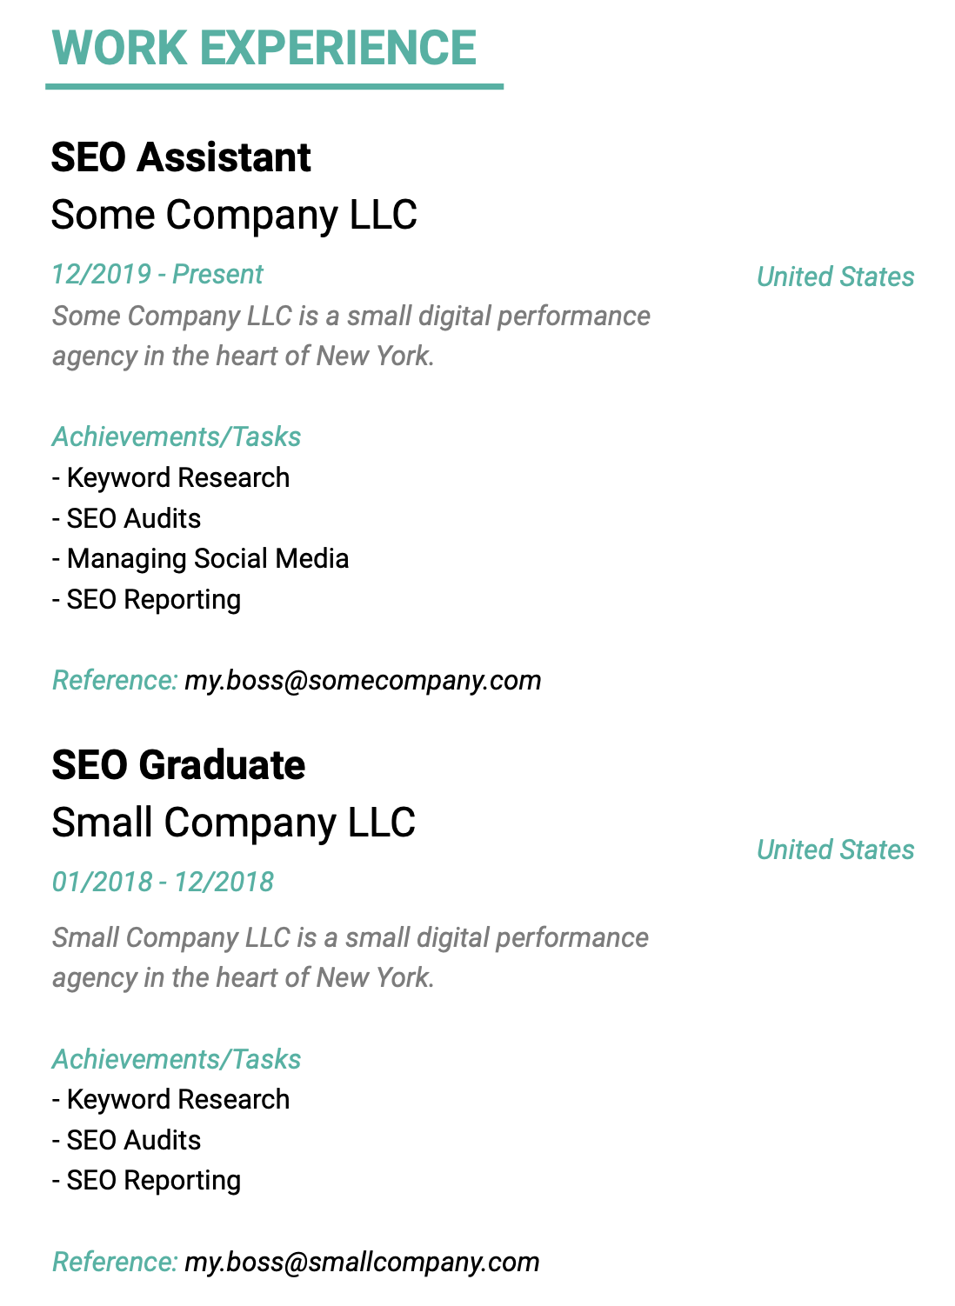Open the my.boss@somecompany.com email link
The height and width of the screenshot is (1306, 955).
click(x=363, y=680)
